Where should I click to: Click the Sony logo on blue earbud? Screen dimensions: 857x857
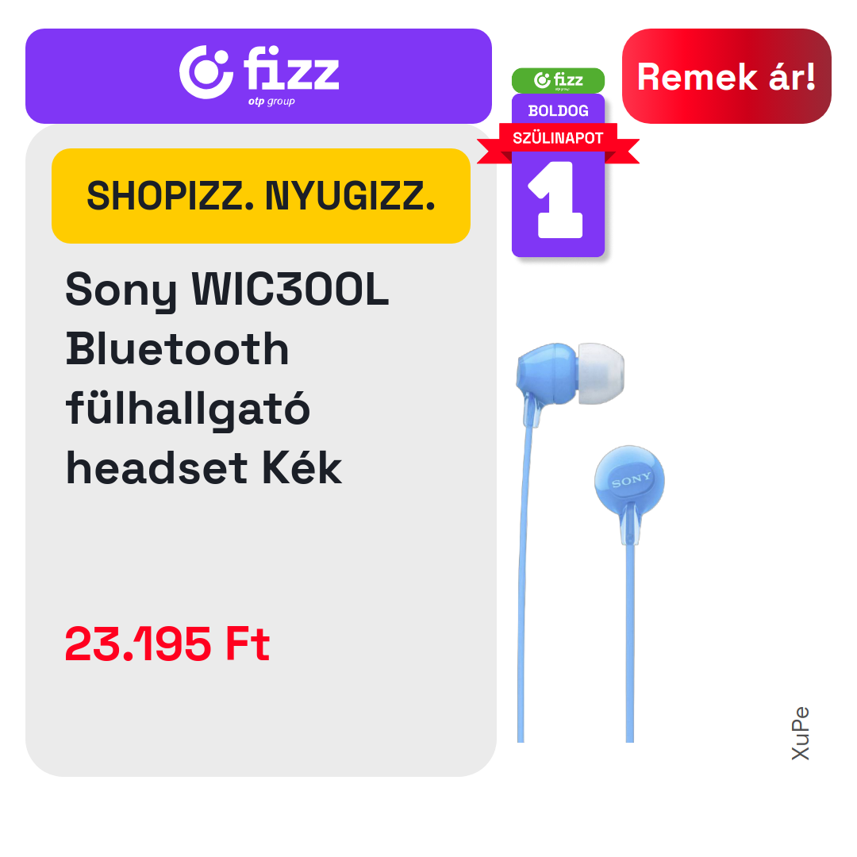(632, 480)
